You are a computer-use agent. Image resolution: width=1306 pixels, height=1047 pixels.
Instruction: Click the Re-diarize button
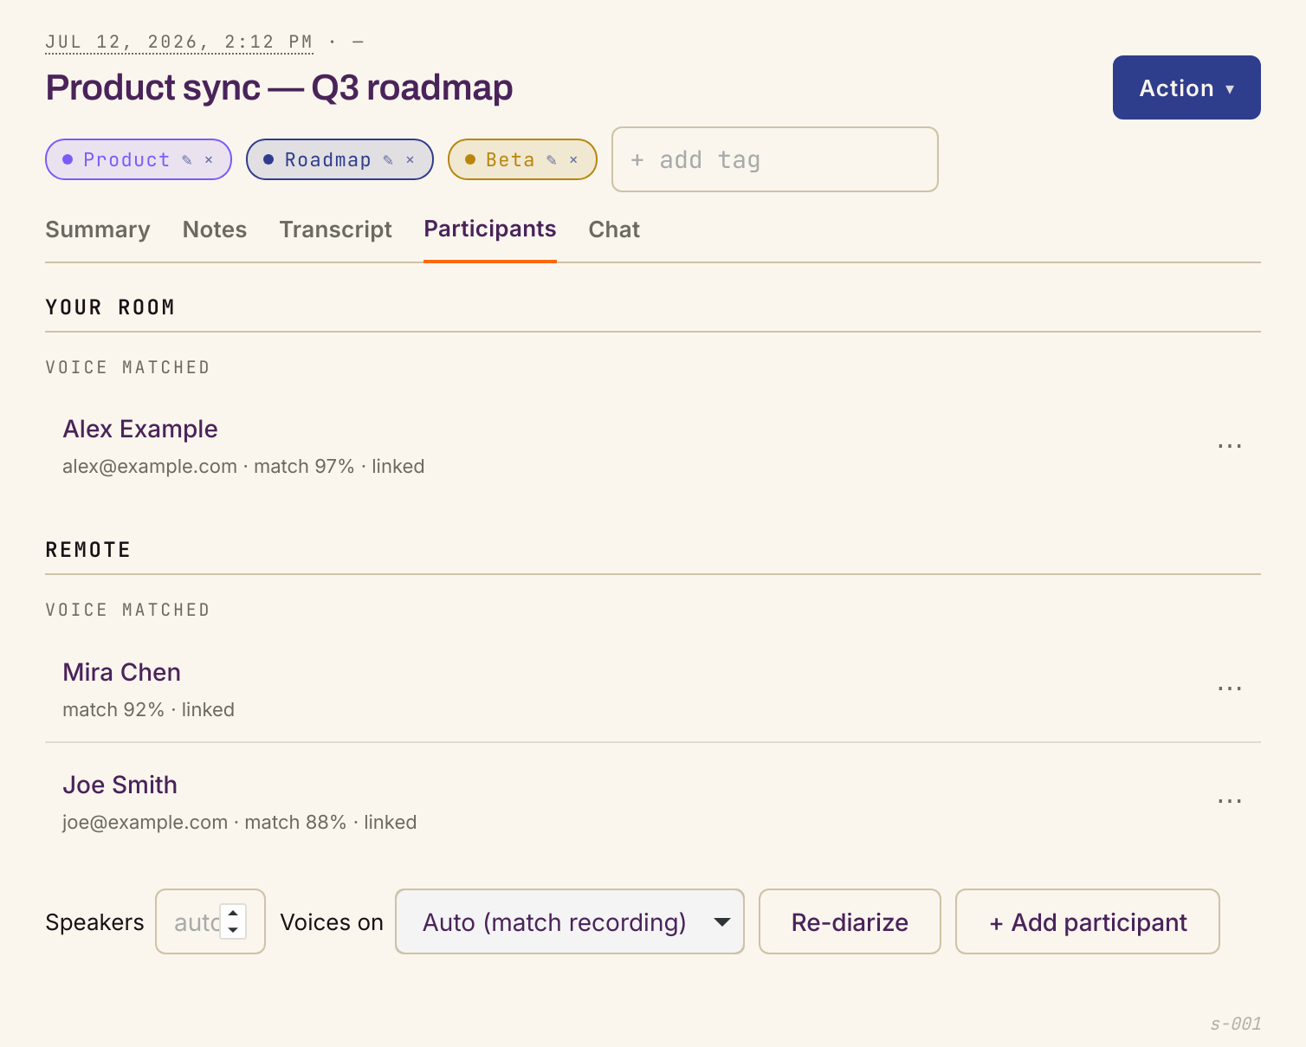click(x=850, y=921)
